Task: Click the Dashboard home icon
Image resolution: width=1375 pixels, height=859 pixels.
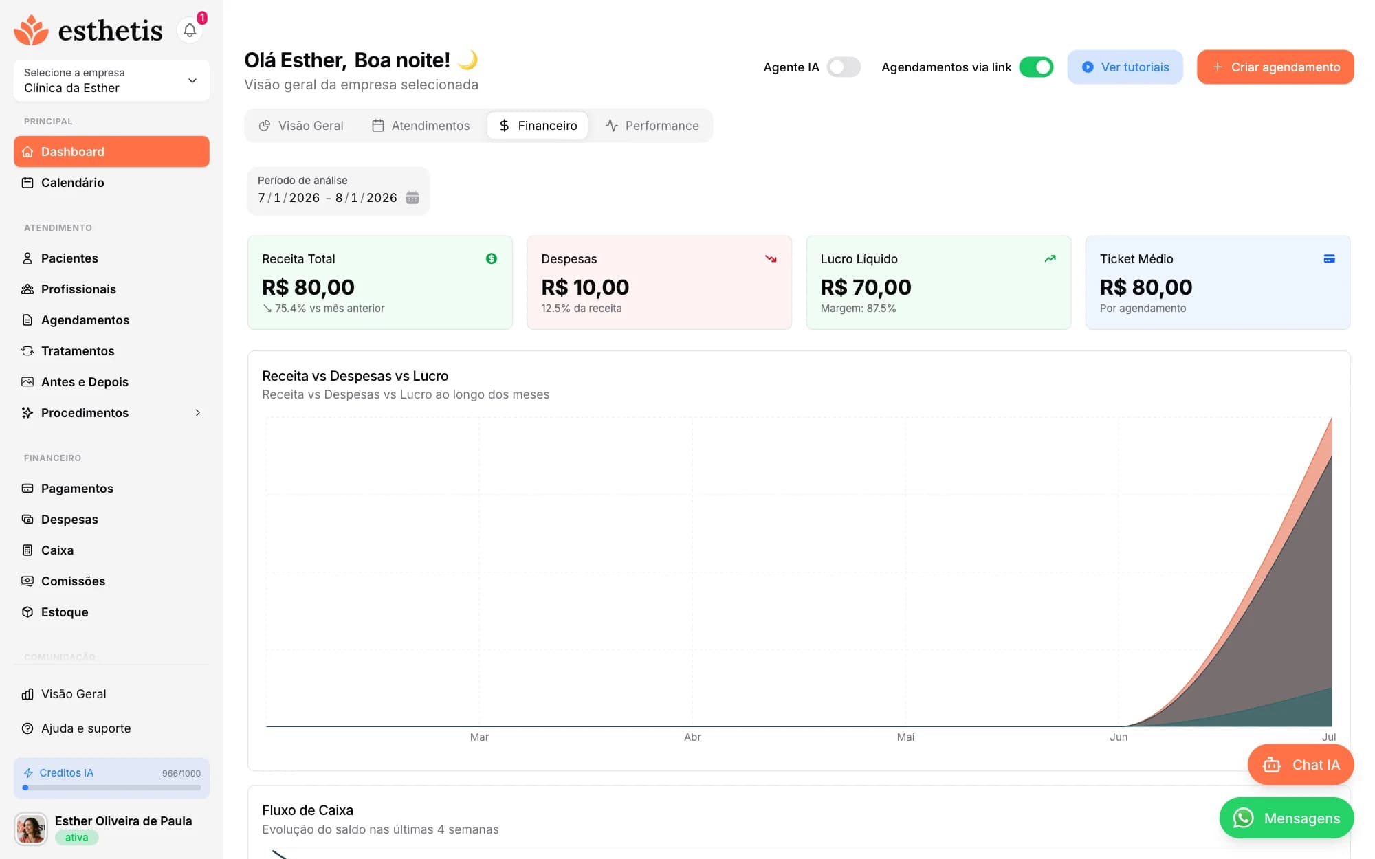Action: click(x=27, y=152)
